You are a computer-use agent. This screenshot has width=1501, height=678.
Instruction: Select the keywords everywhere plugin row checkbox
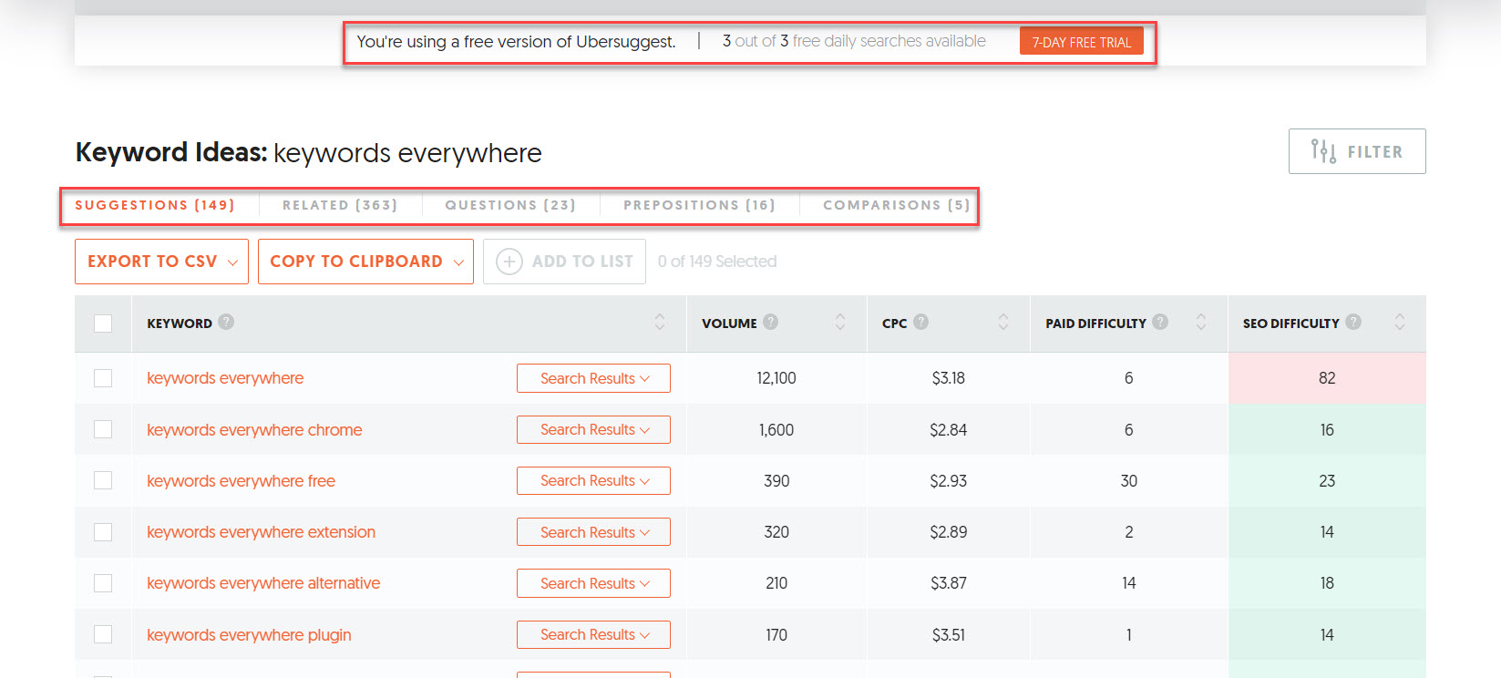103,634
